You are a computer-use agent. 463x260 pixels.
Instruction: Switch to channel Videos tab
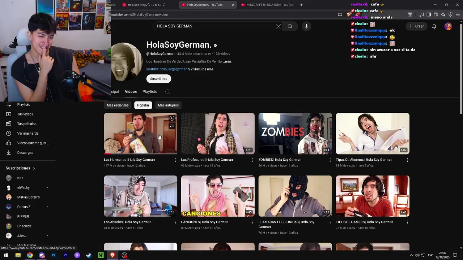coord(131,92)
